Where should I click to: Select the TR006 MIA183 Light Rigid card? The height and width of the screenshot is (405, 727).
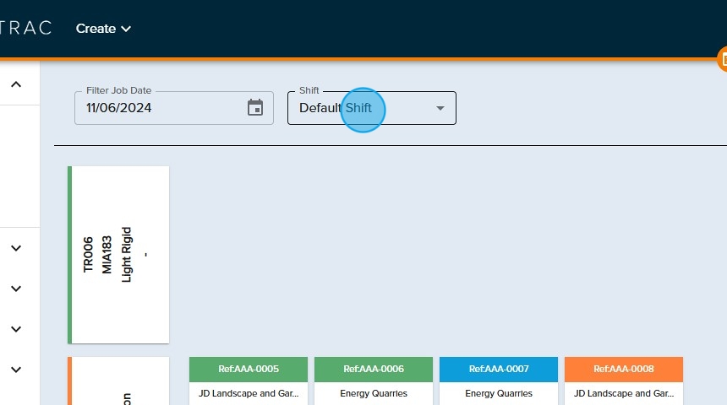[x=119, y=254]
